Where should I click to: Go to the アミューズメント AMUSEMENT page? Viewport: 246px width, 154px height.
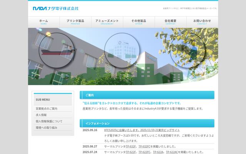point(107,22)
